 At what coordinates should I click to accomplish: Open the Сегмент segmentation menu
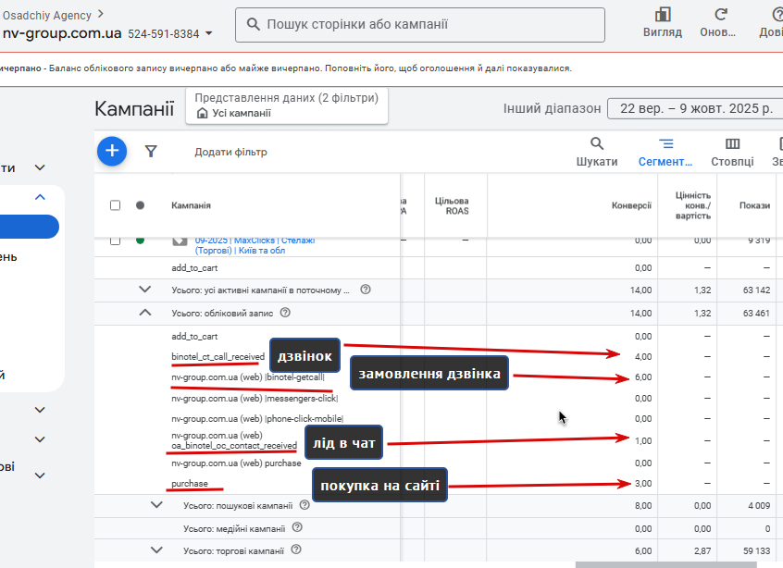(665, 152)
